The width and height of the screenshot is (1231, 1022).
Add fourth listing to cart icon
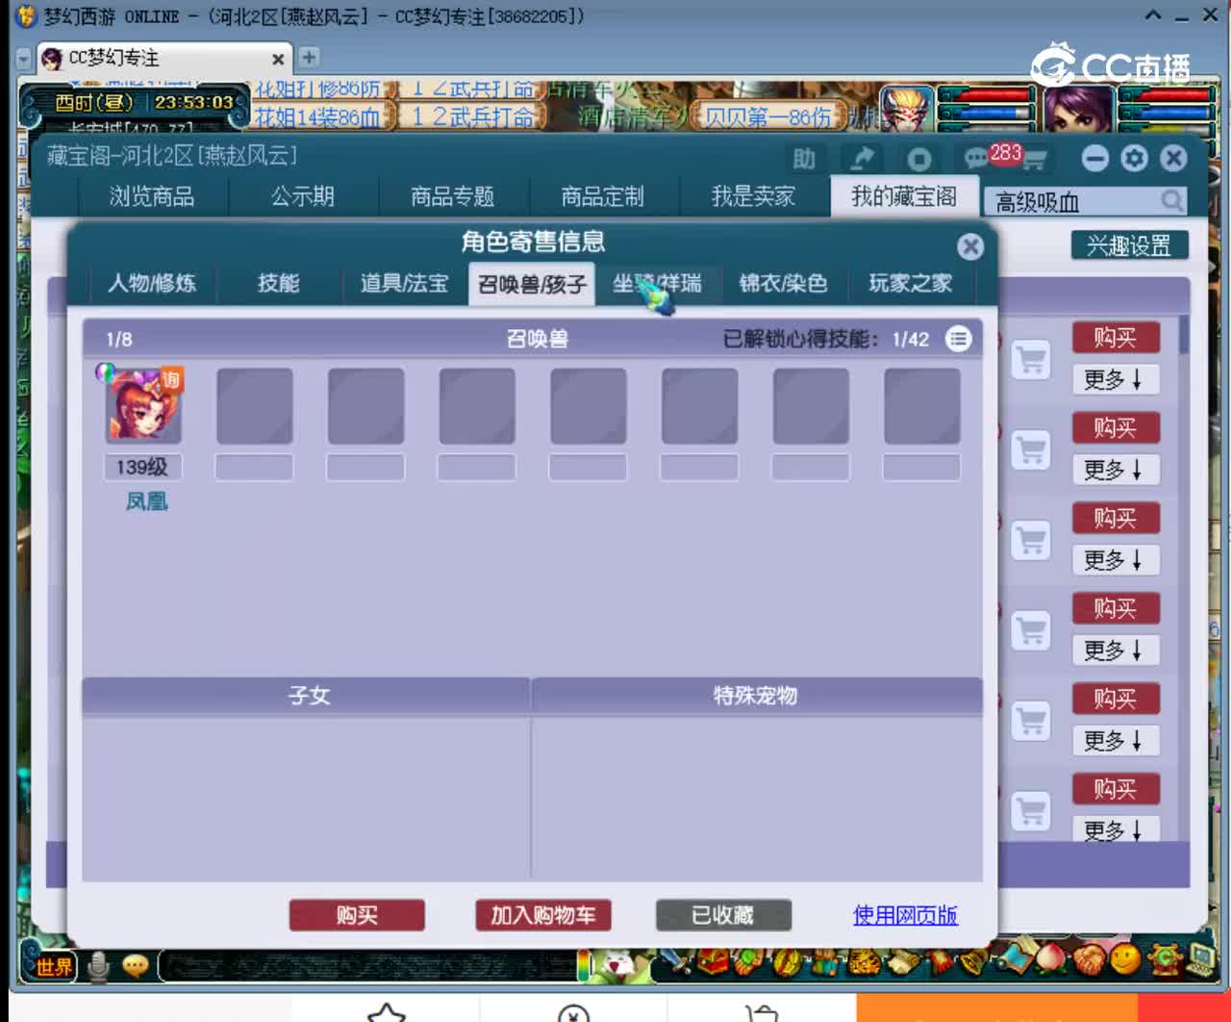pyautogui.click(x=1031, y=631)
